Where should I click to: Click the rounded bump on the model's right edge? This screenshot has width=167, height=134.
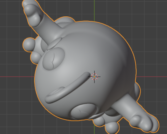pyautogui.click(x=137, y=91)
